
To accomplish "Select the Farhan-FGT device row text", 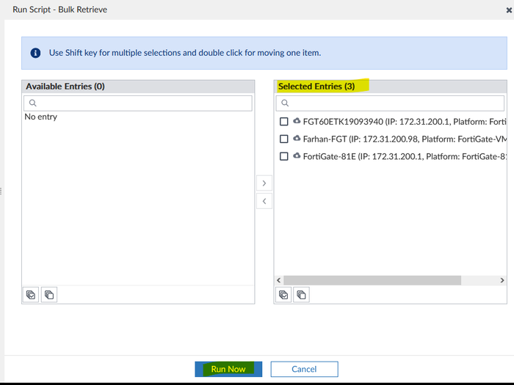I will pos(405,139).
